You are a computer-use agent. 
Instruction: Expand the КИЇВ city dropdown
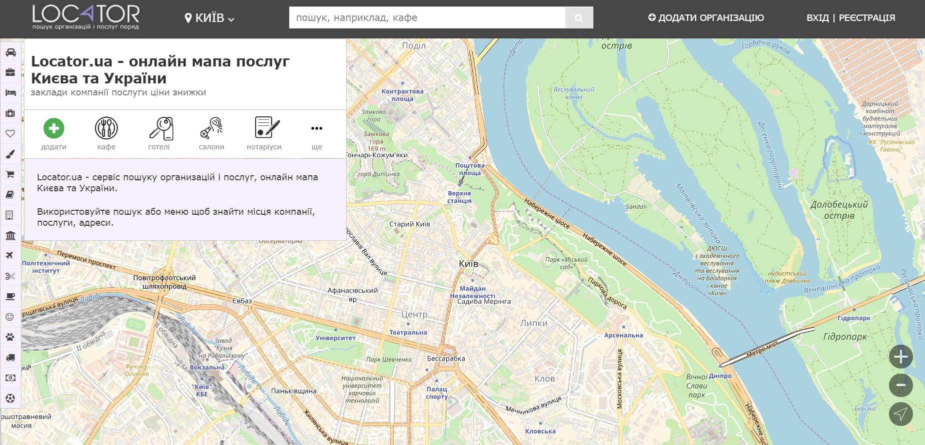[210, 18]
